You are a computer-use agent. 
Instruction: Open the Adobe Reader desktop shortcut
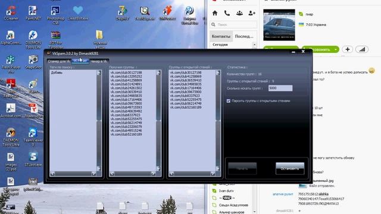(11, 89)
